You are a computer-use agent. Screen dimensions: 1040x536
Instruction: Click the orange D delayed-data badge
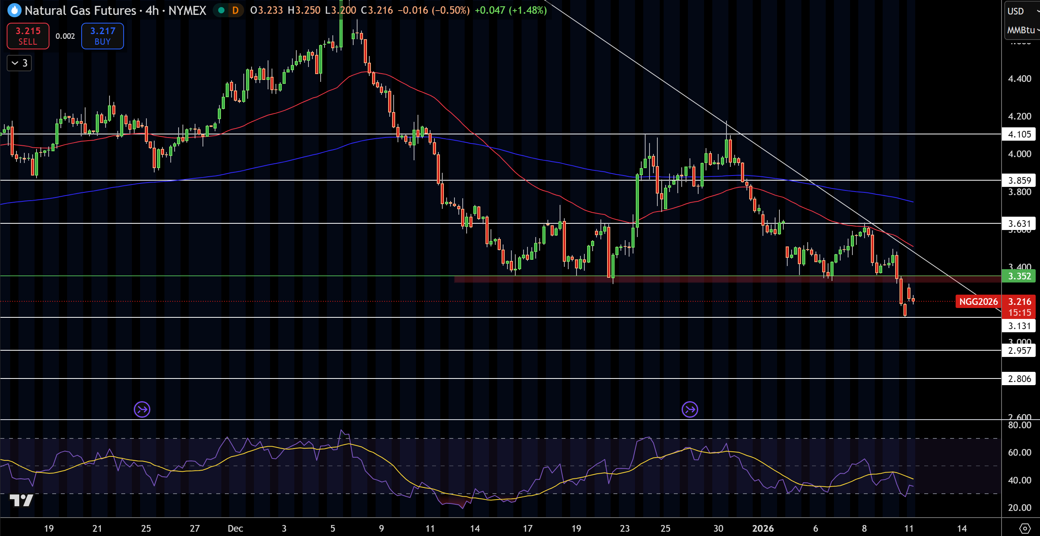pyautogui.click(x=235, y=11)
